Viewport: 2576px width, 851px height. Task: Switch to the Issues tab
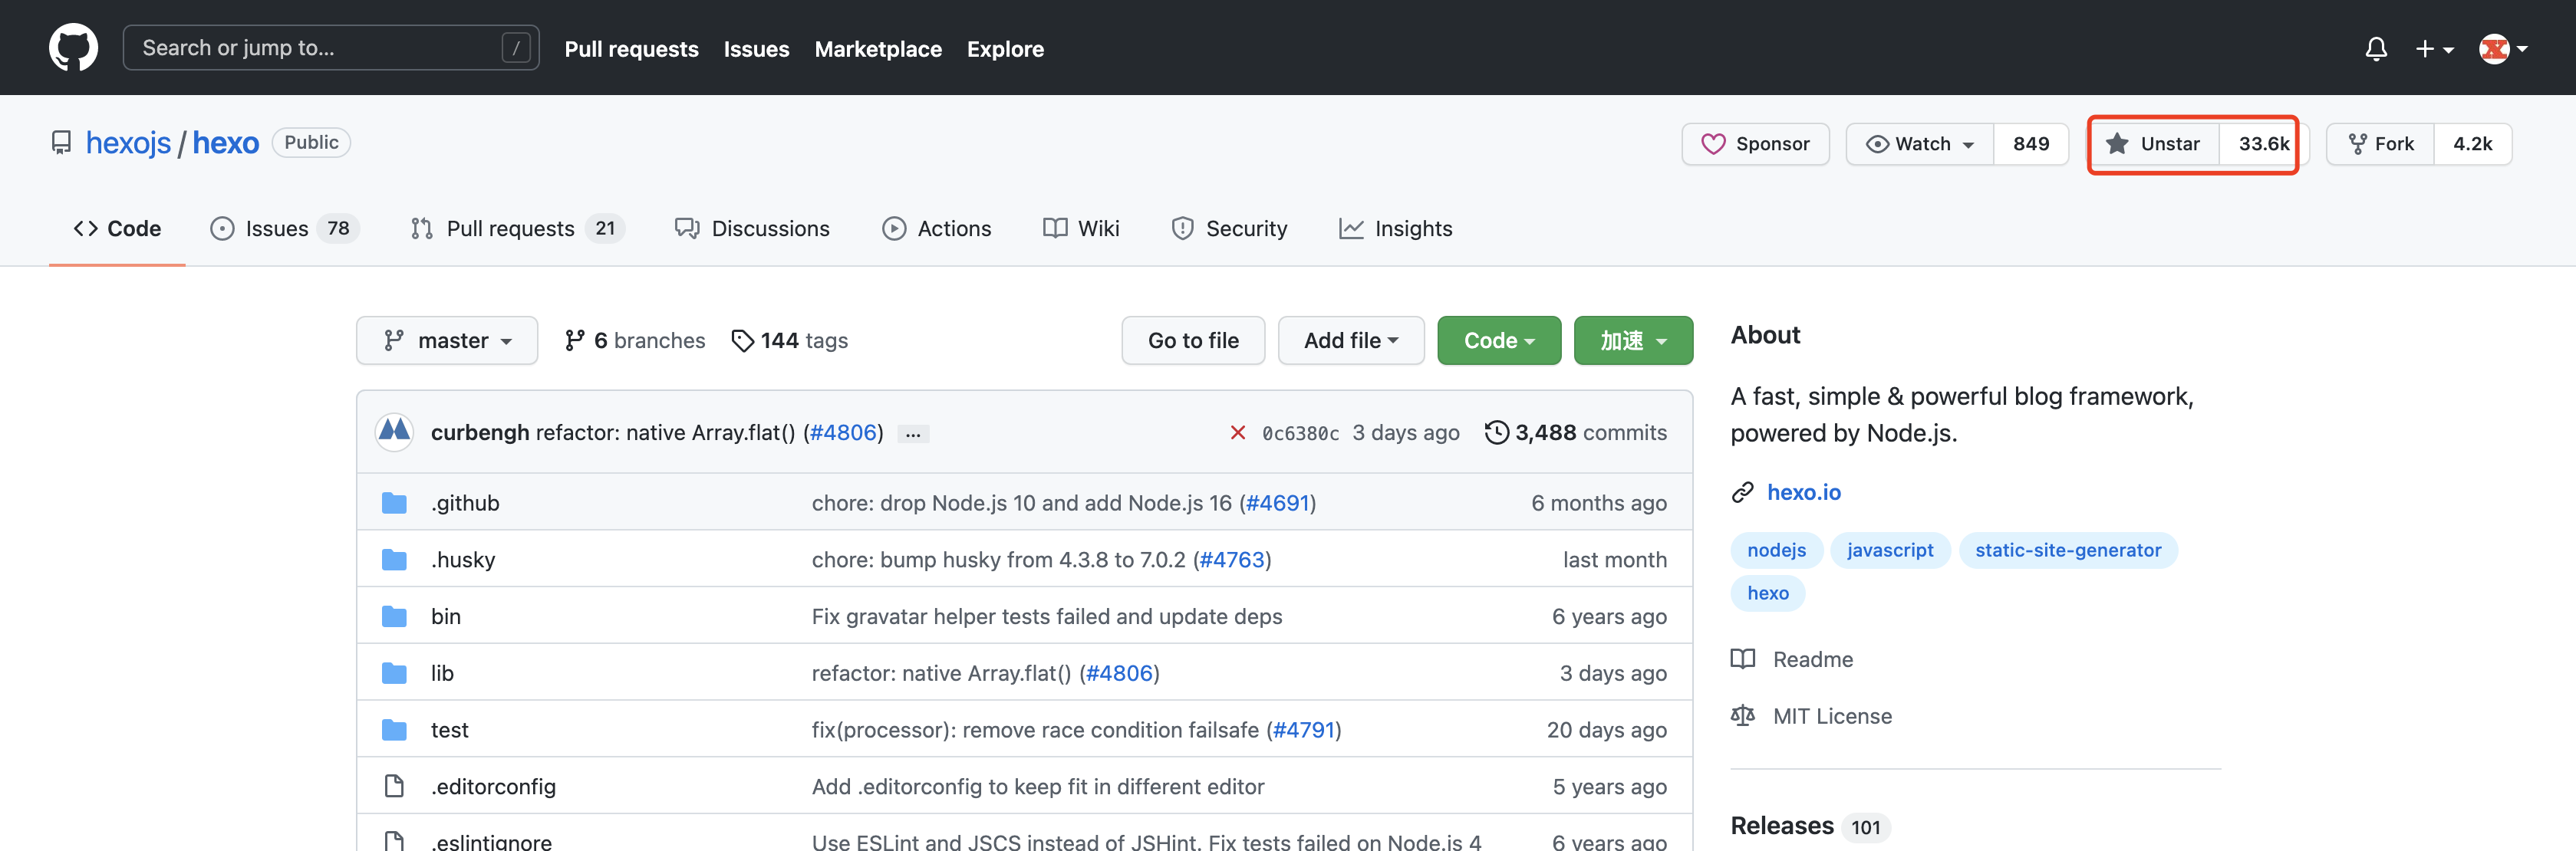click(x=277, y=228)
